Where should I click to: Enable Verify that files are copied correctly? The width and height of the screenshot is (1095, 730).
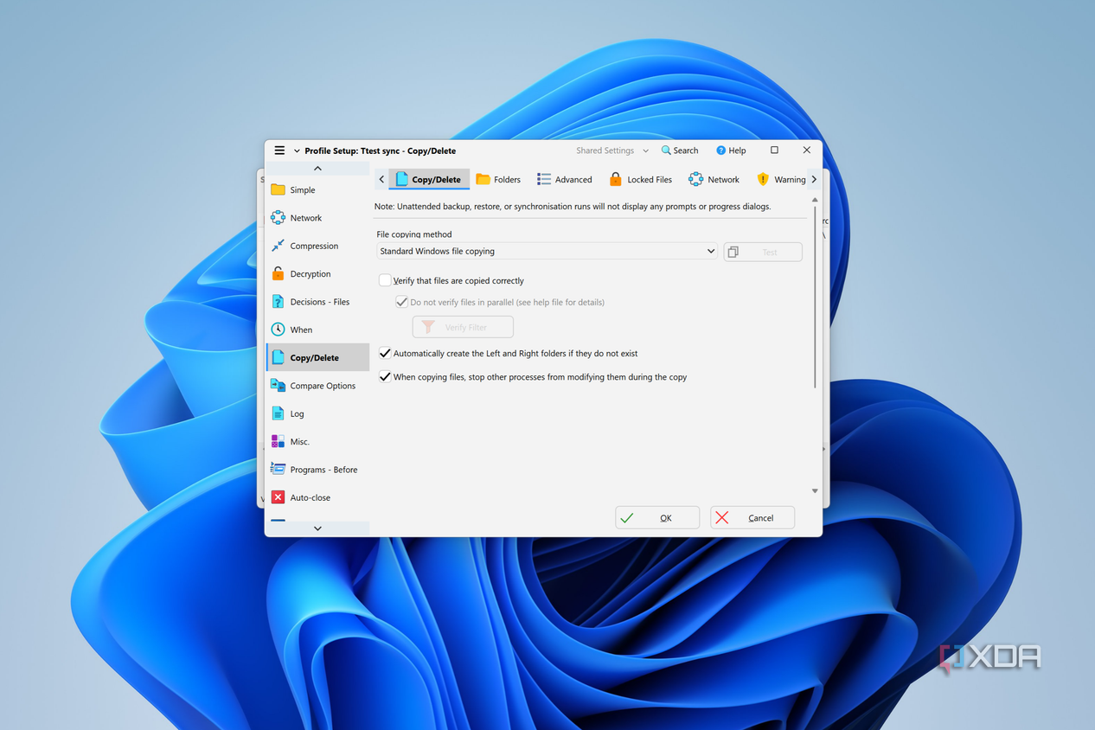point(385,280)
